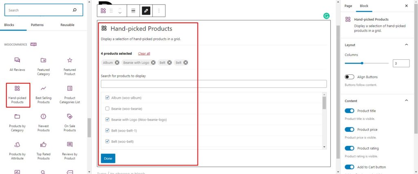Open block options three-dot menu
This screenshot has width=418, height=174.
(159, 11)
